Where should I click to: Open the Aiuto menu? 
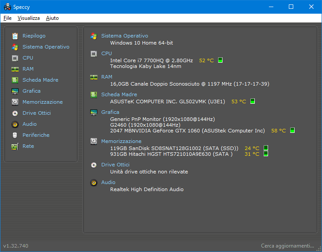(x=52, y=18)
